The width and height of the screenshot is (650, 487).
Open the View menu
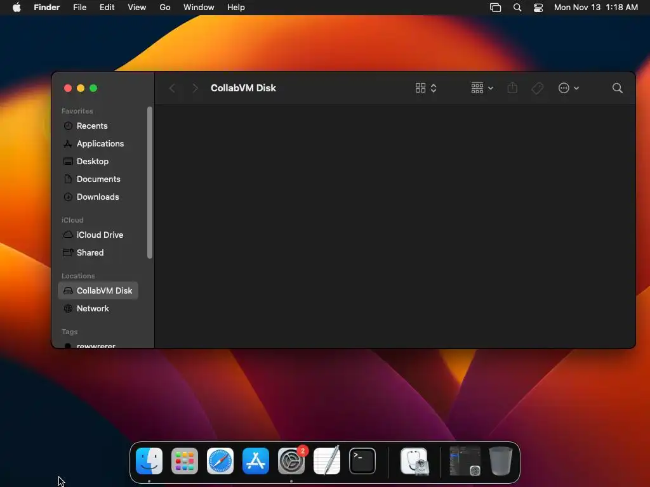click(x=137, y=8)
